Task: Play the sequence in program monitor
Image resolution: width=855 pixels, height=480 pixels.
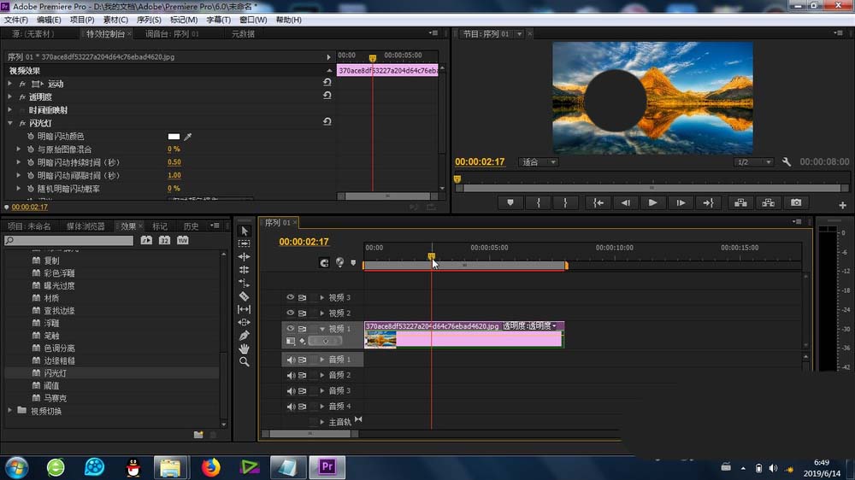Action: click(652, 202)
